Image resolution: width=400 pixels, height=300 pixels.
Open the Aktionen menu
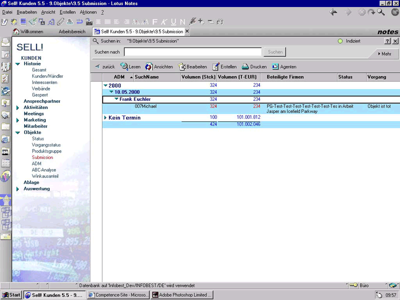(x=88, y=12)
